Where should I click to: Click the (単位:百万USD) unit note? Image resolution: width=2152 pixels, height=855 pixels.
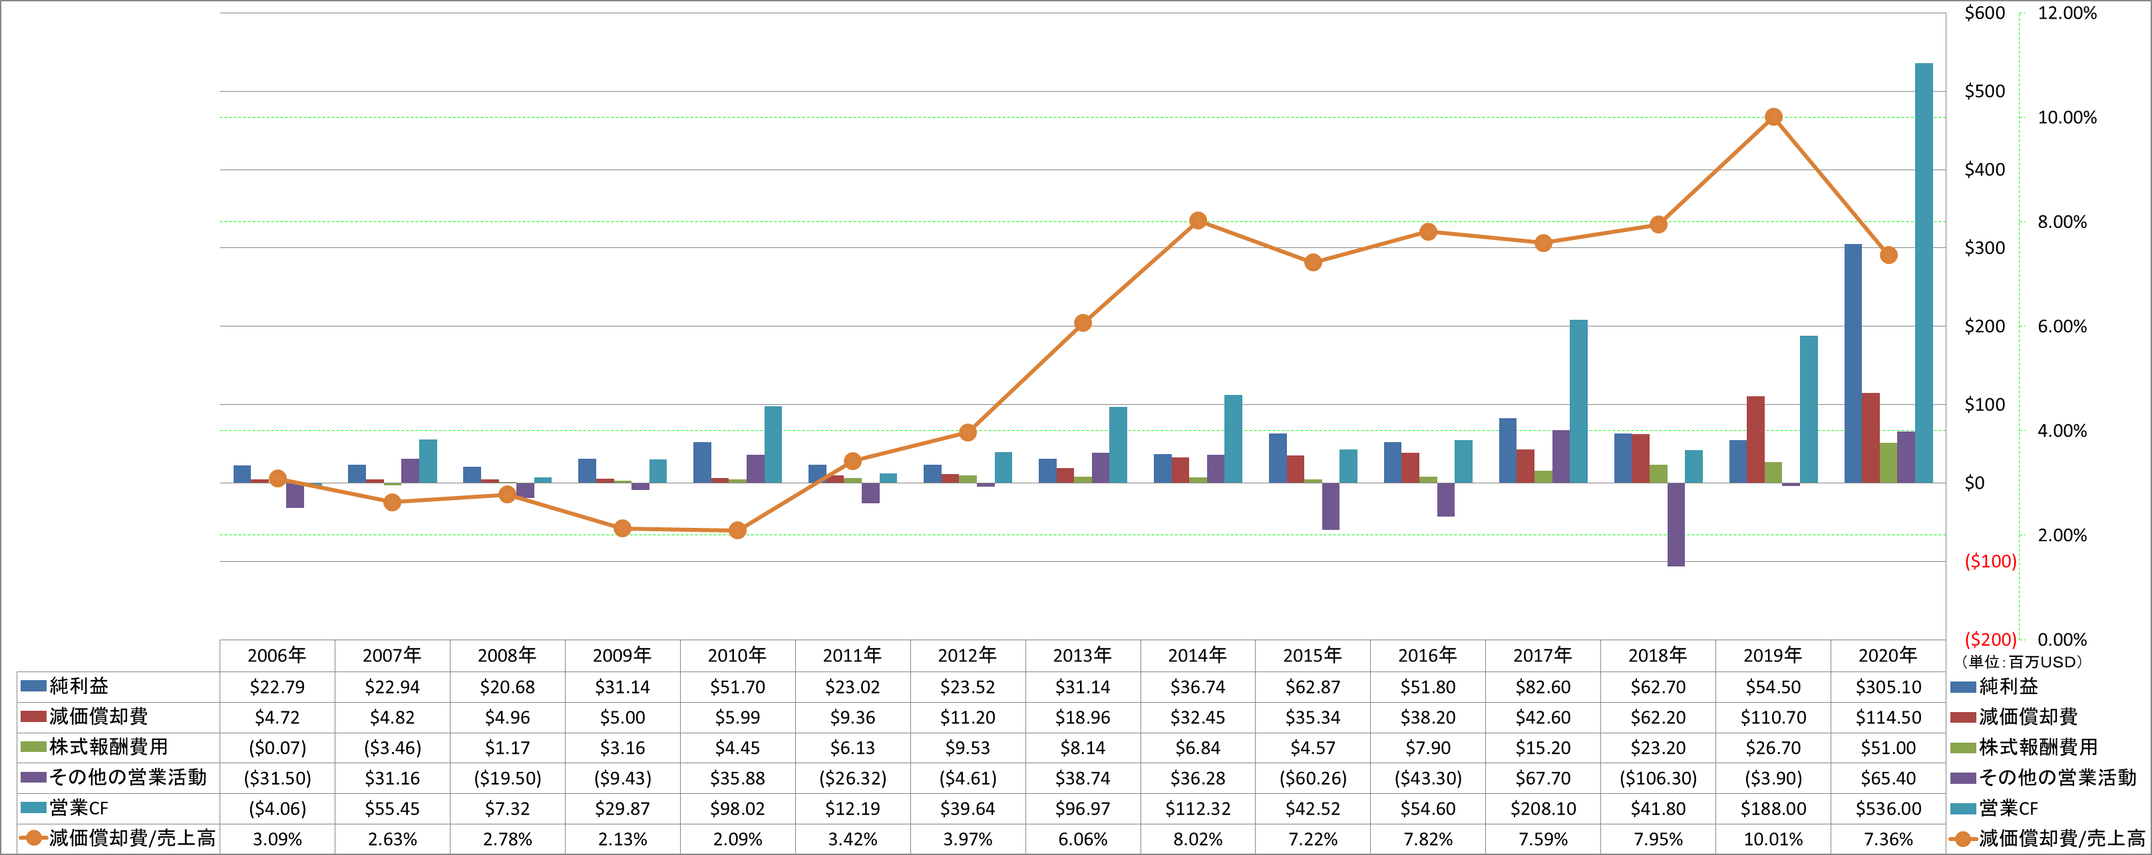[x=2021, y=662]
